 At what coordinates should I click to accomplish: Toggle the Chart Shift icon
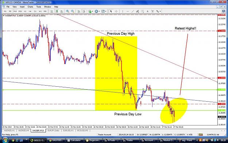[84, 11]
